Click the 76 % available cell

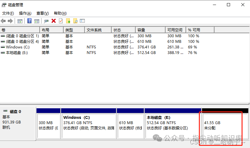point(192,53)
